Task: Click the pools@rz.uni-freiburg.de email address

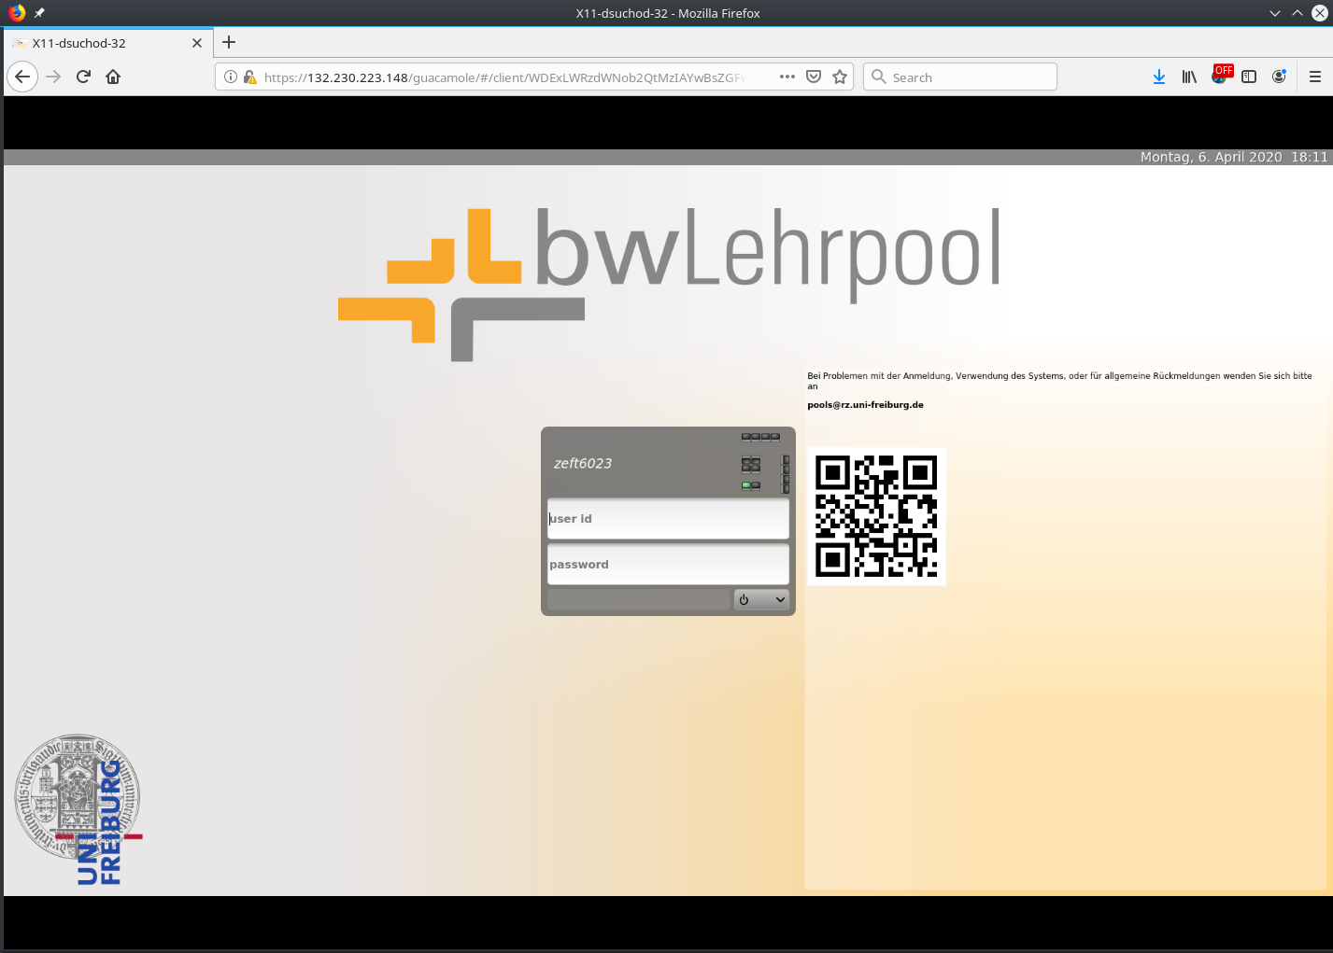Action: (865, 405)
